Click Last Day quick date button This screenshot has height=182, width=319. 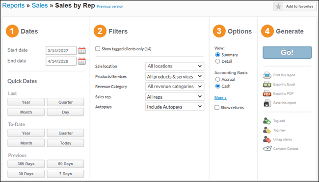(65, 112)
